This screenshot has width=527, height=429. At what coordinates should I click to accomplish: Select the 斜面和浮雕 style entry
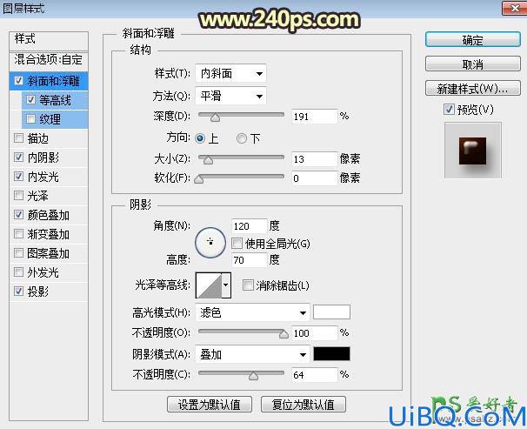(49, 81)
